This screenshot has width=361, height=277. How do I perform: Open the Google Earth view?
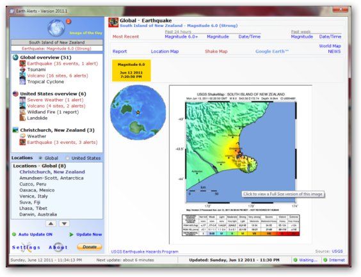(272, 52)
